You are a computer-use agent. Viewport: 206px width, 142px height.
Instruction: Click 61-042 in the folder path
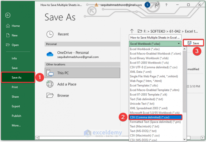pyautogui.click(x=175, y=31)
